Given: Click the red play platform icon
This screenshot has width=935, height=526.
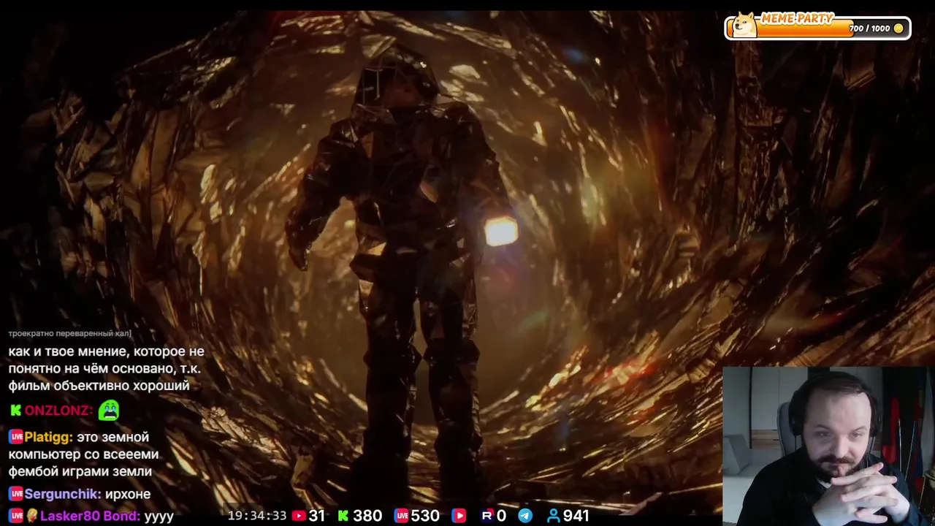Looking at the screenshot, I should 459,516.
